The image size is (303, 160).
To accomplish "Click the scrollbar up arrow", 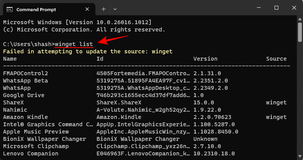I will [300, 18].
